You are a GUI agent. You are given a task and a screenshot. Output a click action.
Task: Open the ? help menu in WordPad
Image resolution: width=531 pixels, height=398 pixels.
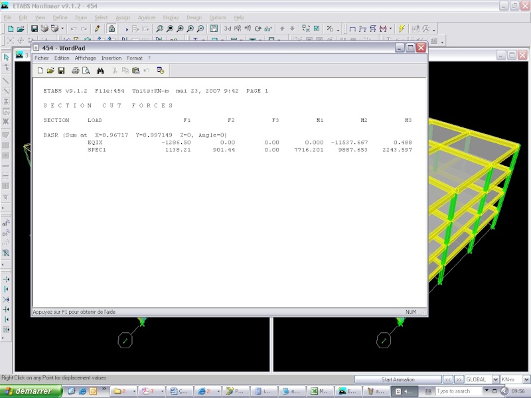(x=149, y=58)
